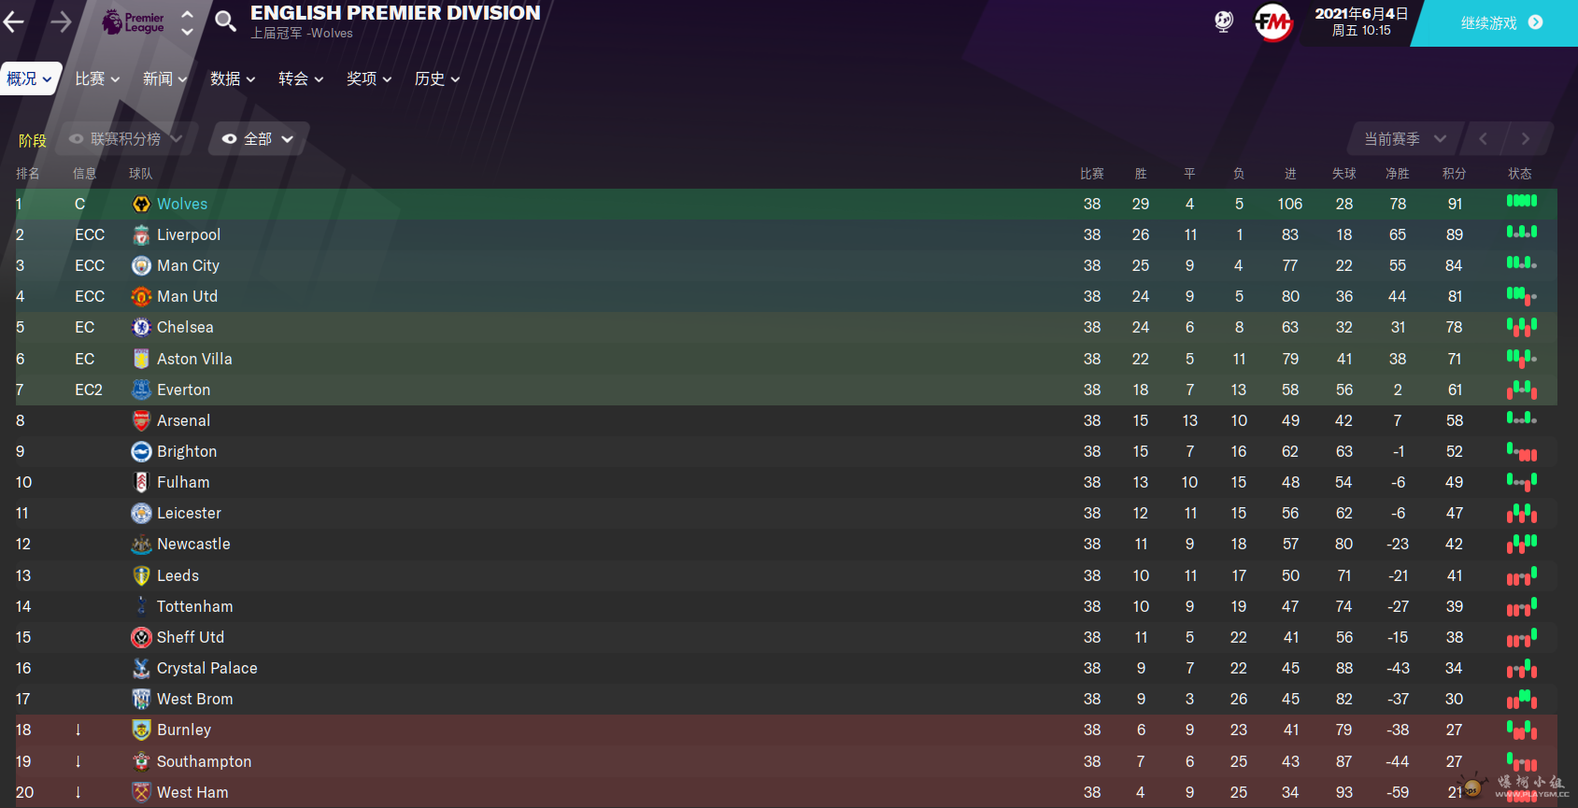Expand the 概况 overview dropdown
Screen dimensions: 1578x808
30,79
